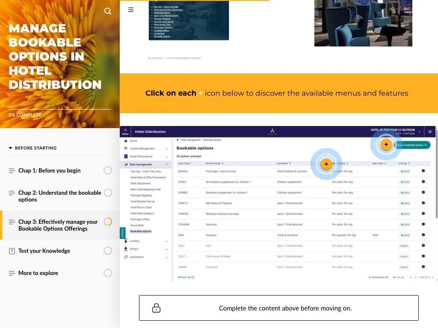Click the progress circle for Chap 3

coord(108,222)
